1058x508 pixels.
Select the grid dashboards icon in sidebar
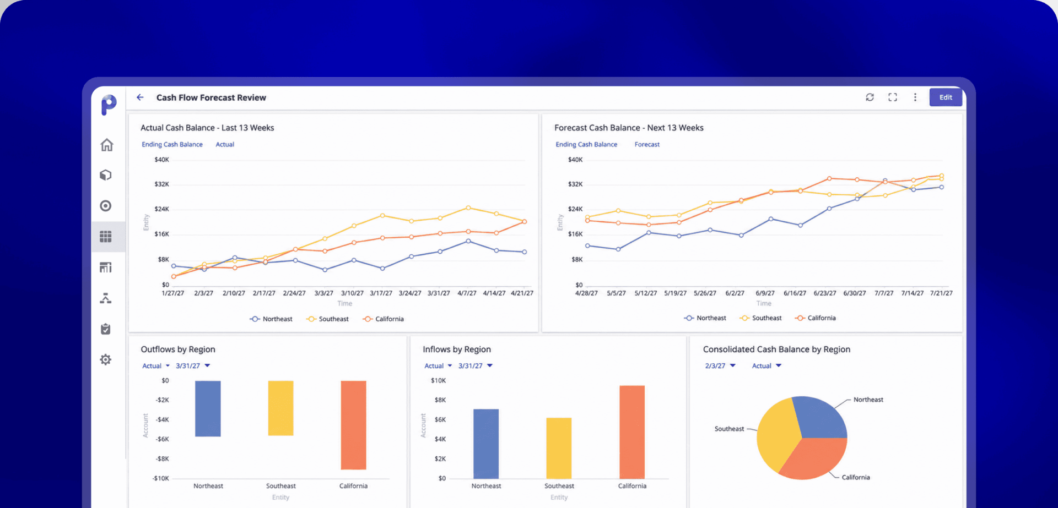(x=106, y=237)
